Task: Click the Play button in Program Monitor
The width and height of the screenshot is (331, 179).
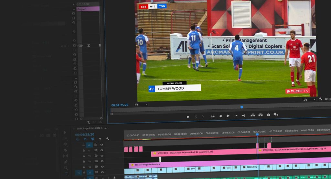Action: pos(228,116)
